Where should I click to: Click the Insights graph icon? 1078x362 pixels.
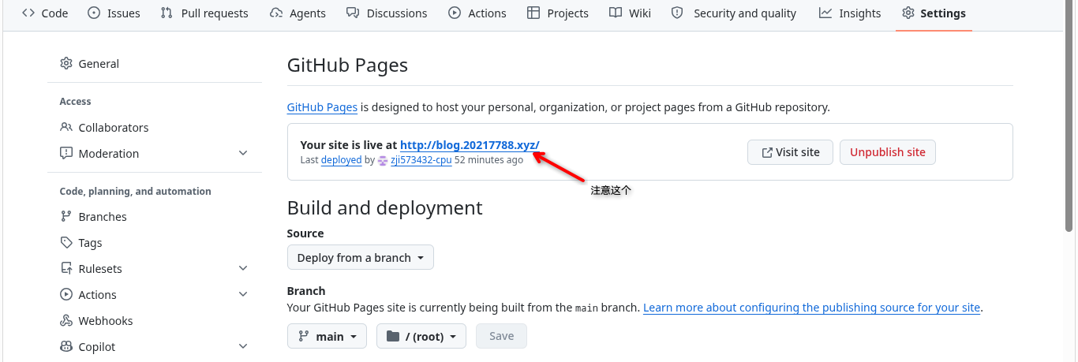coord(825,13)
